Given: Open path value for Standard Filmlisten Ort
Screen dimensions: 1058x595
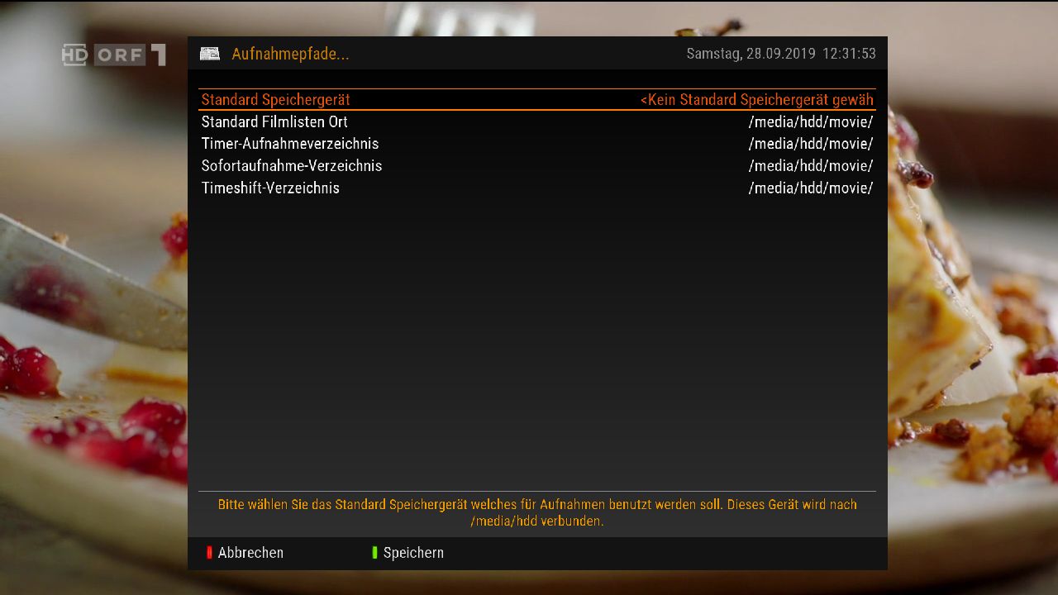Looking at the screenshot, I should pyautogui.click(x=811, y=121).
